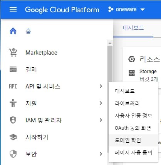This screenshot has width=161, height=165.
Task: Open the Storage resource link
Action: click(x=148, y=72)
